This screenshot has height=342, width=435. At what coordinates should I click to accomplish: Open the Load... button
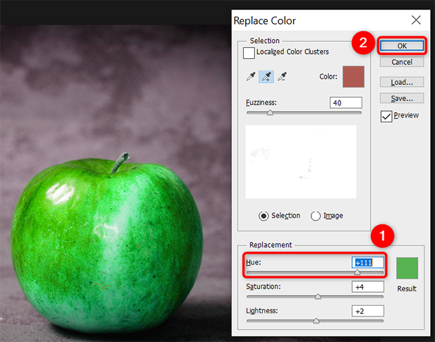point(402,82)
